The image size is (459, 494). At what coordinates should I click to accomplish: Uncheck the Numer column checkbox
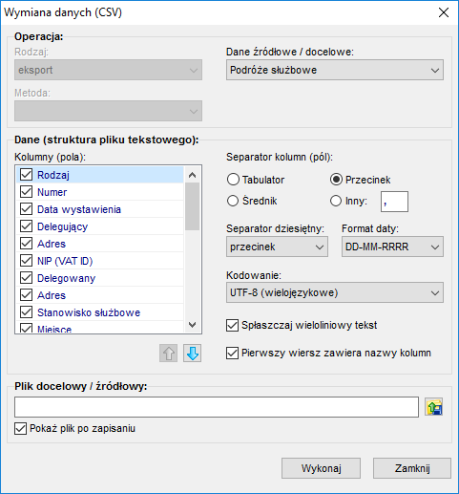26,192
